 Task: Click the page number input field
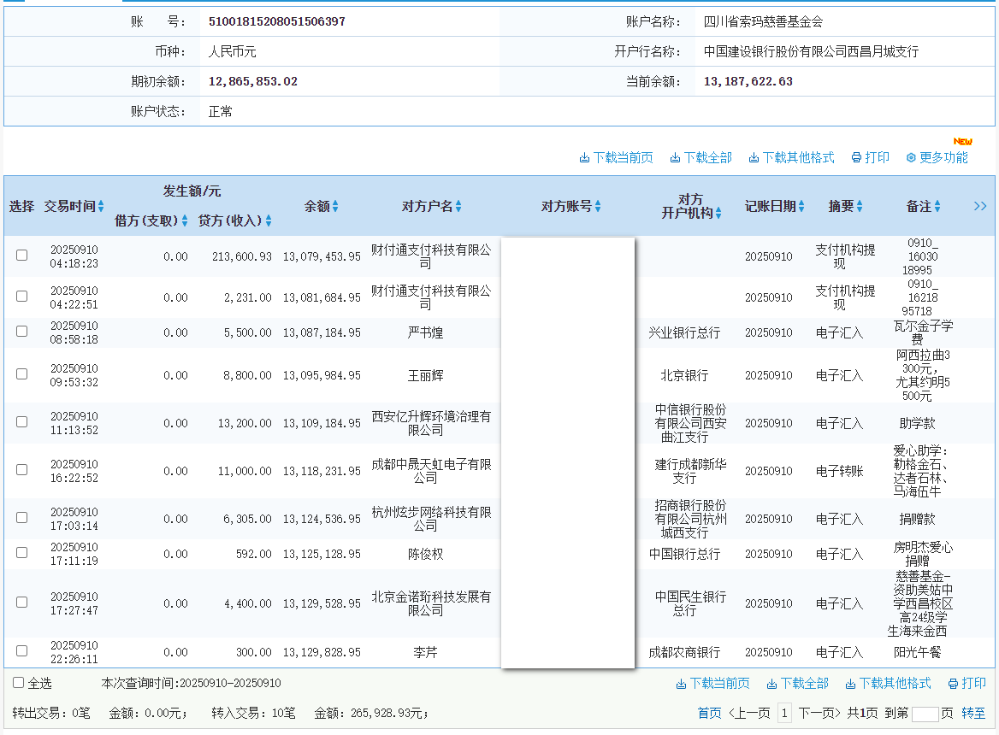coord(925,714)
